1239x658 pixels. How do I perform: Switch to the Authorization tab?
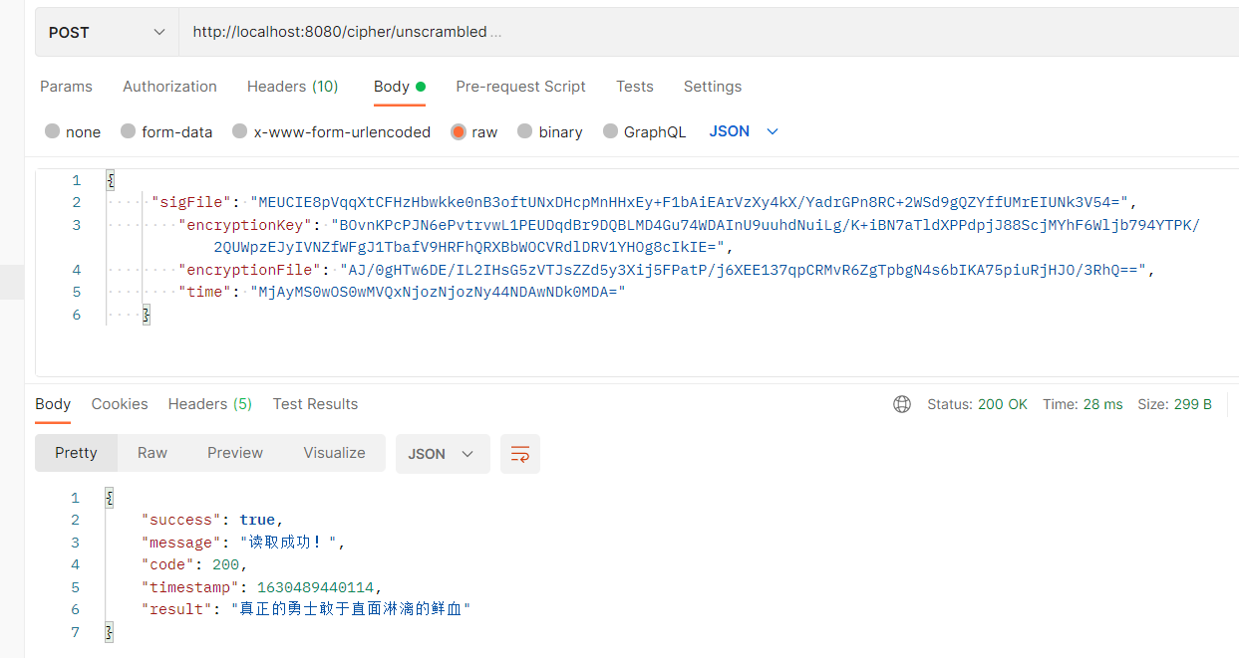(169, 87)
